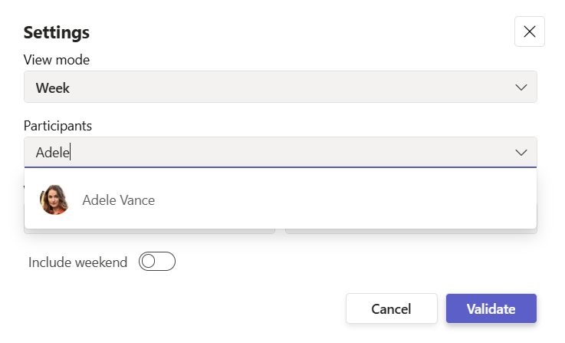Click the chevron arrow in the View mode box
Viewport: 565px width, 343px height.
coord(521,87)
